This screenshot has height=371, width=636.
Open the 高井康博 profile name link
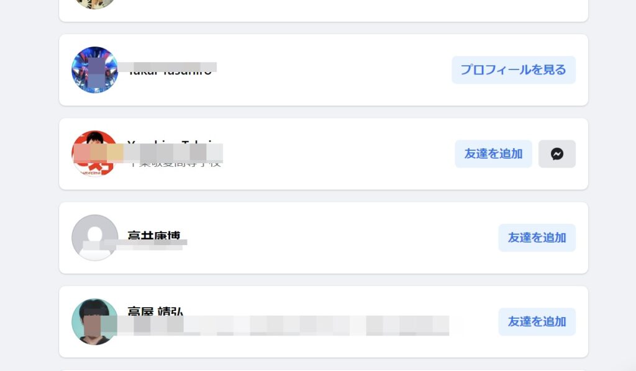pos(154,235)
